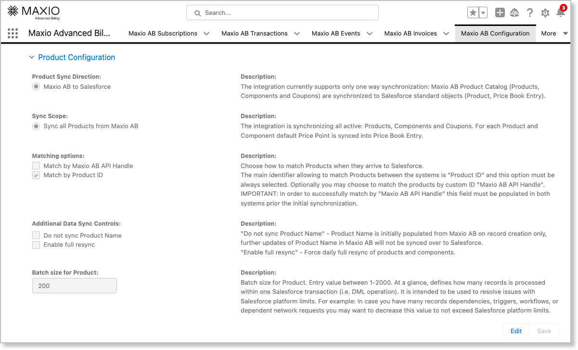Select Maxio AB to Salesforce radio button

click(x=36, y=87)
